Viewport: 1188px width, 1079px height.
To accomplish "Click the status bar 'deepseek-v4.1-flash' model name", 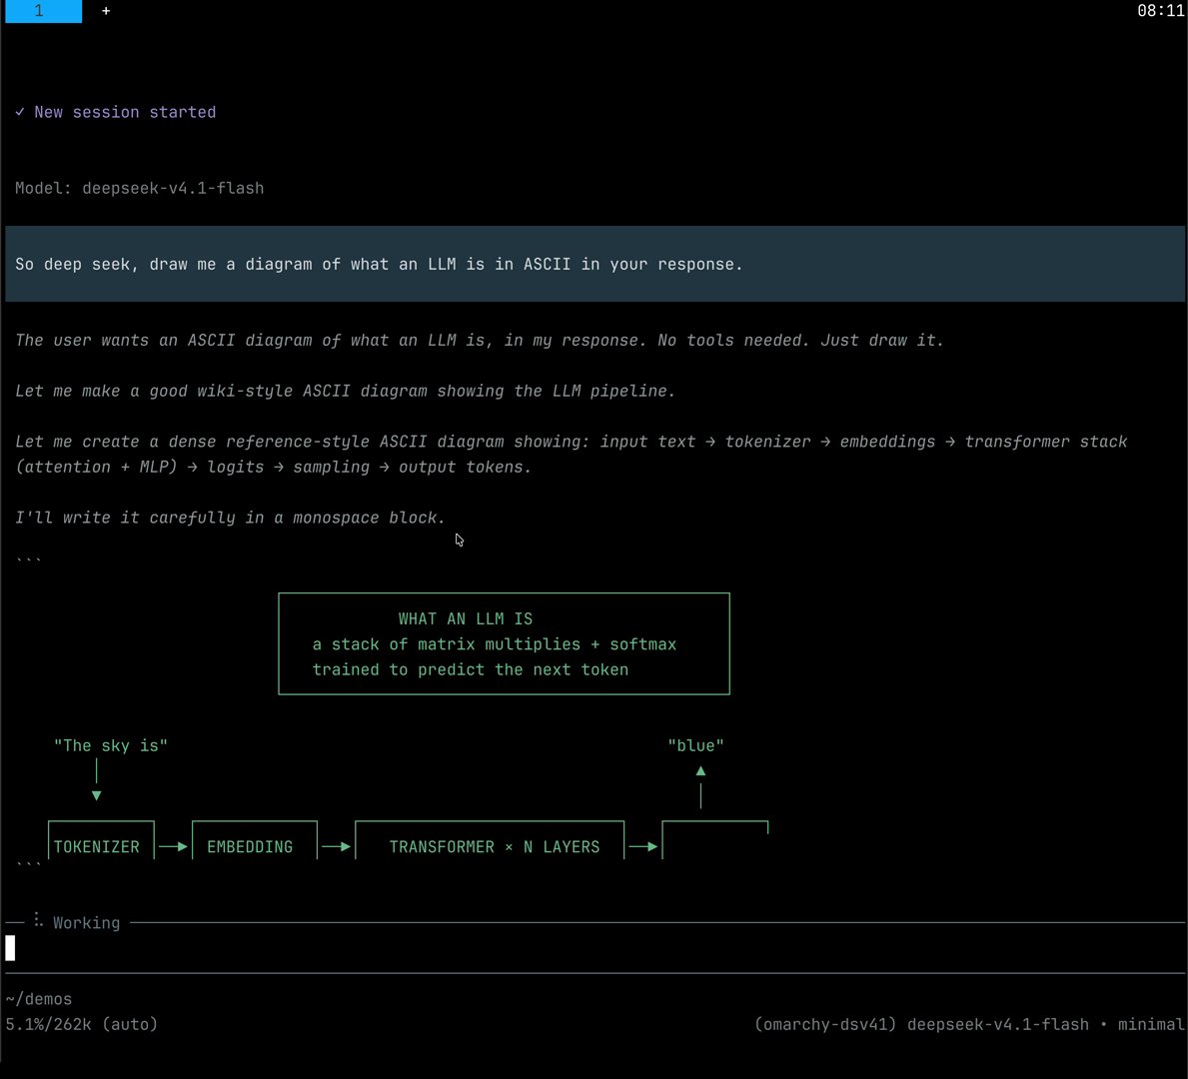I will pyautogui.click(x=998, y=1024).
